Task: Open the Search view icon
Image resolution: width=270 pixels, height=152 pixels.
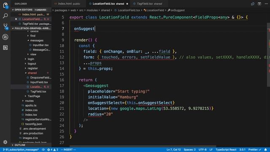Action: [5, 16]
